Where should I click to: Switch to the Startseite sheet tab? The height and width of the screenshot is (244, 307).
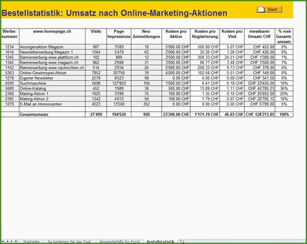click(x=31, y=241)
